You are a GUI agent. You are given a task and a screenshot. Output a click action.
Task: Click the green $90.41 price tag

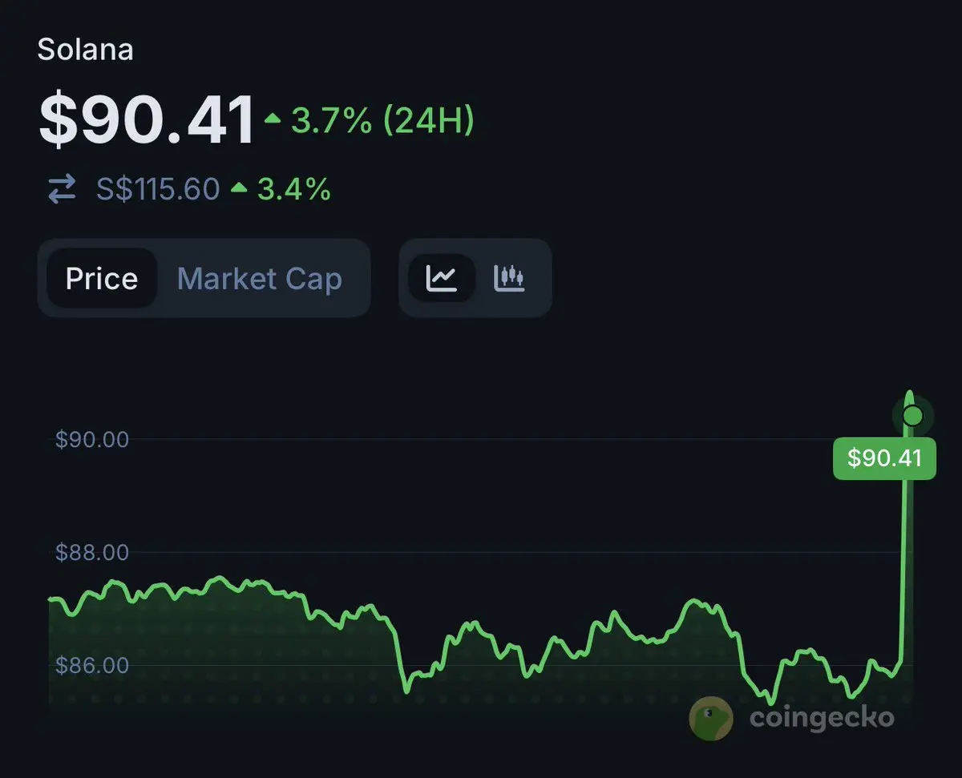point(884,458)
